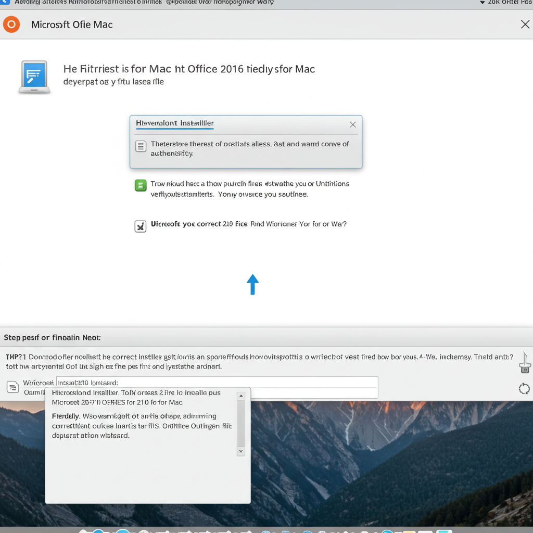This screenshot has width=533, height=533.
Task: Click the brush icon at panel right
Action: pyautogui.click(x=525, y=363)
